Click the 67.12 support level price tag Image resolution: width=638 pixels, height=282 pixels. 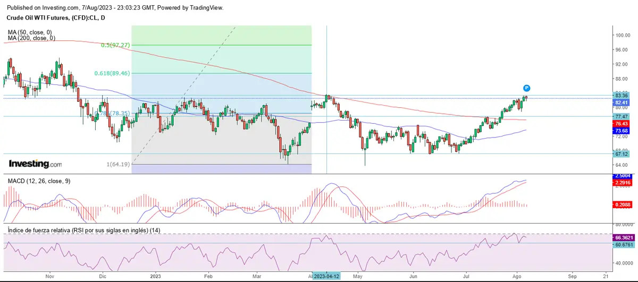click(622, 154)
